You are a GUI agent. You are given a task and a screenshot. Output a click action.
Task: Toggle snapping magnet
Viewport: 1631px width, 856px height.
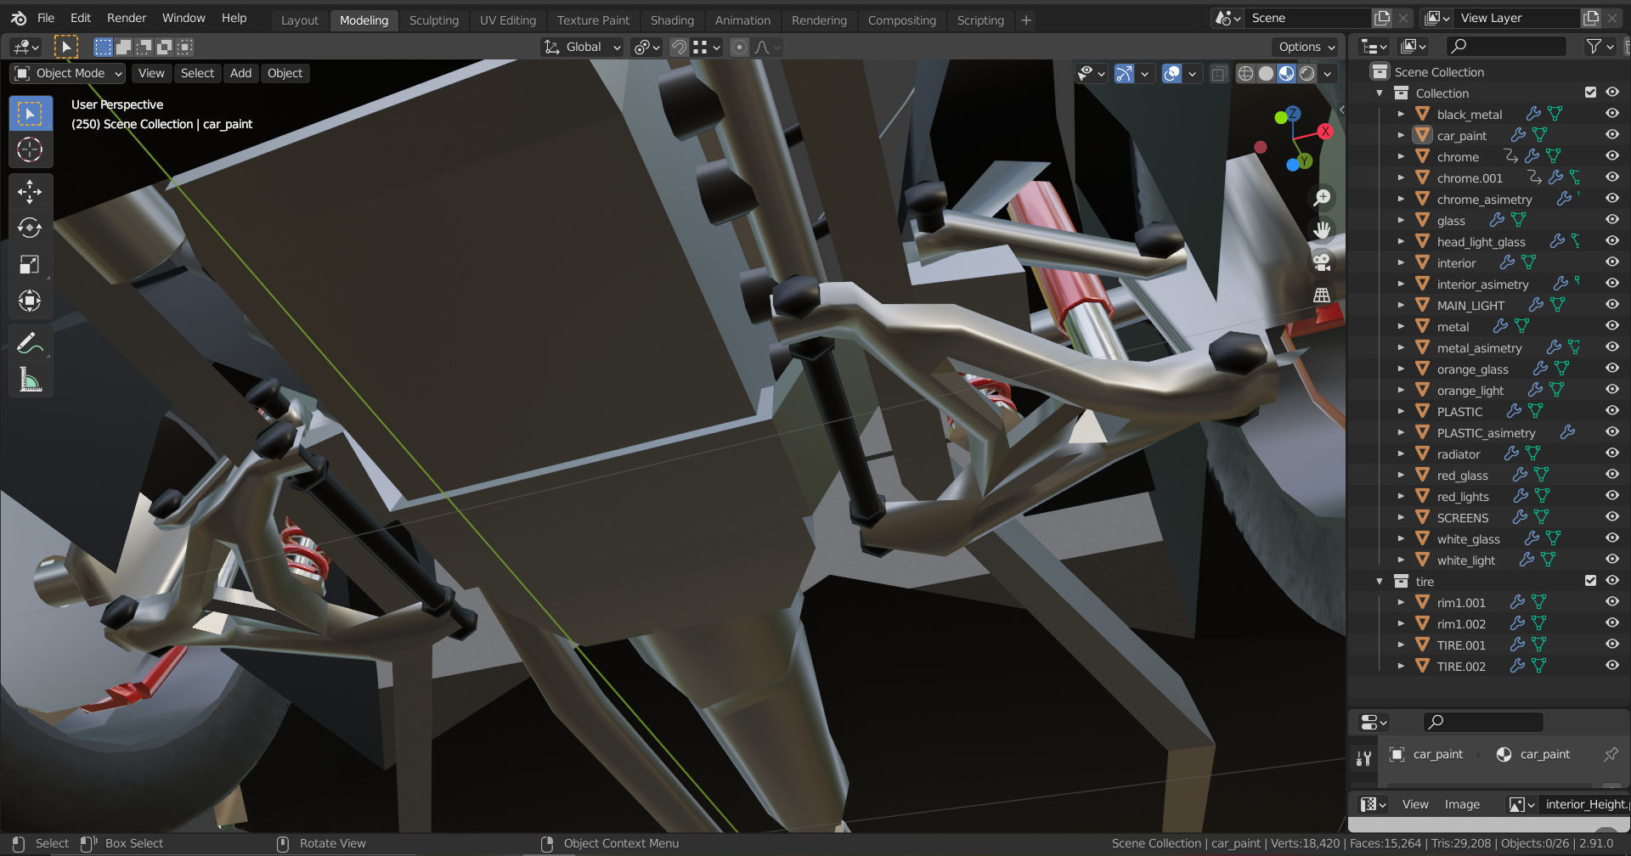pos(679,48)
